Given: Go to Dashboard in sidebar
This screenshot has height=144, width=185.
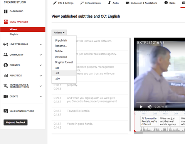Looking at the screenshot, I should [x=17, y=12].
